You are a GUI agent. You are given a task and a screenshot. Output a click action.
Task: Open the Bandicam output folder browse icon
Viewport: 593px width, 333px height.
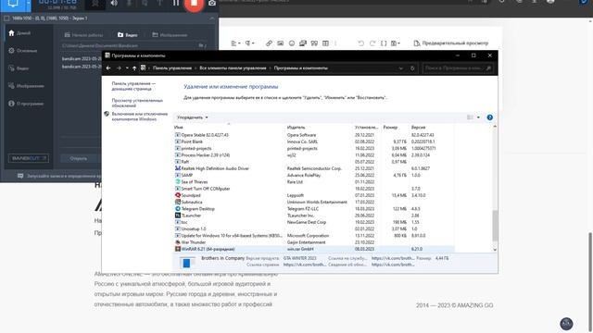click(x=202, y=45)
